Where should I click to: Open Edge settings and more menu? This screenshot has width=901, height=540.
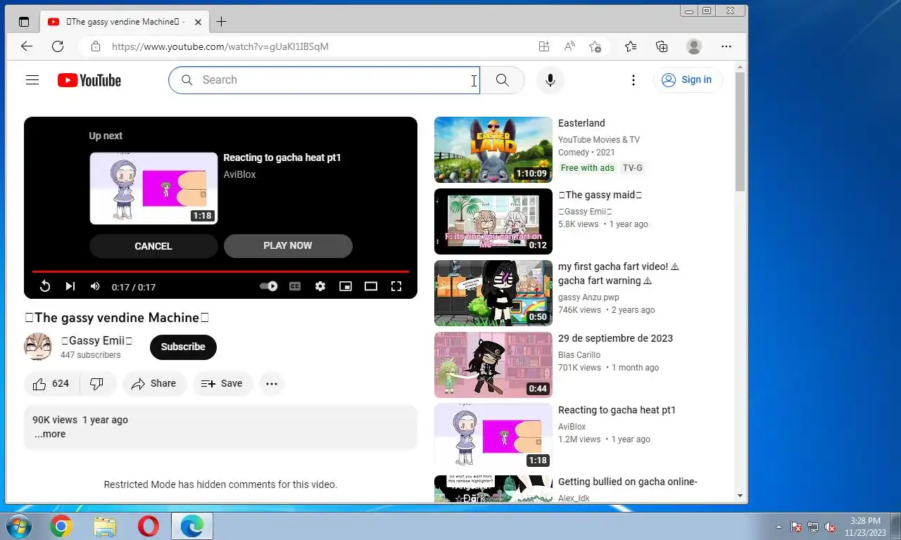(726, 46)
